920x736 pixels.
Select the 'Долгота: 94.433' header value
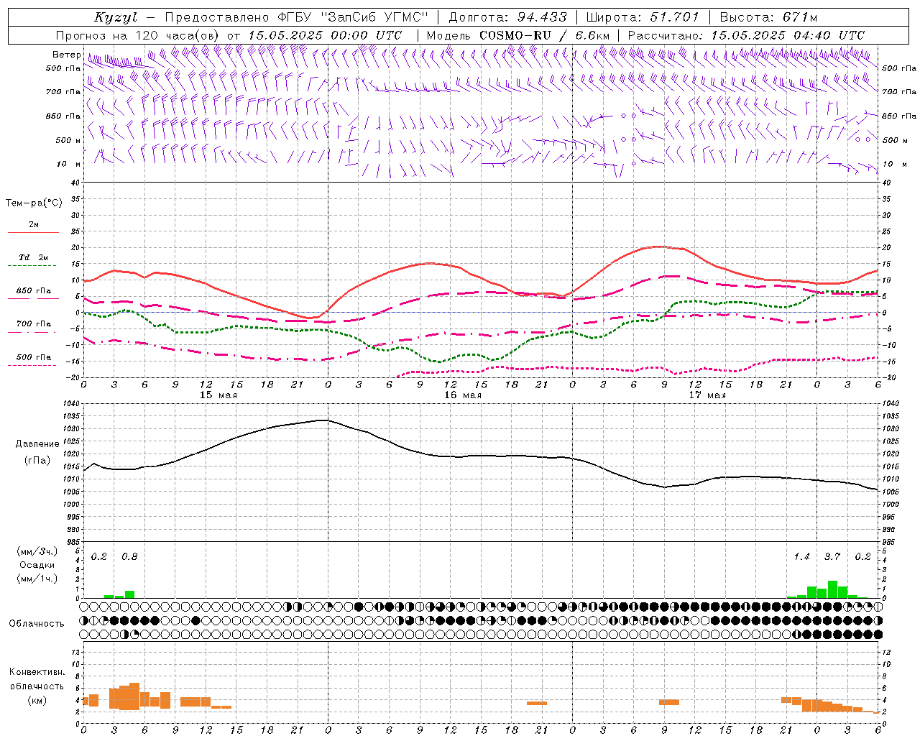point(508,17)
